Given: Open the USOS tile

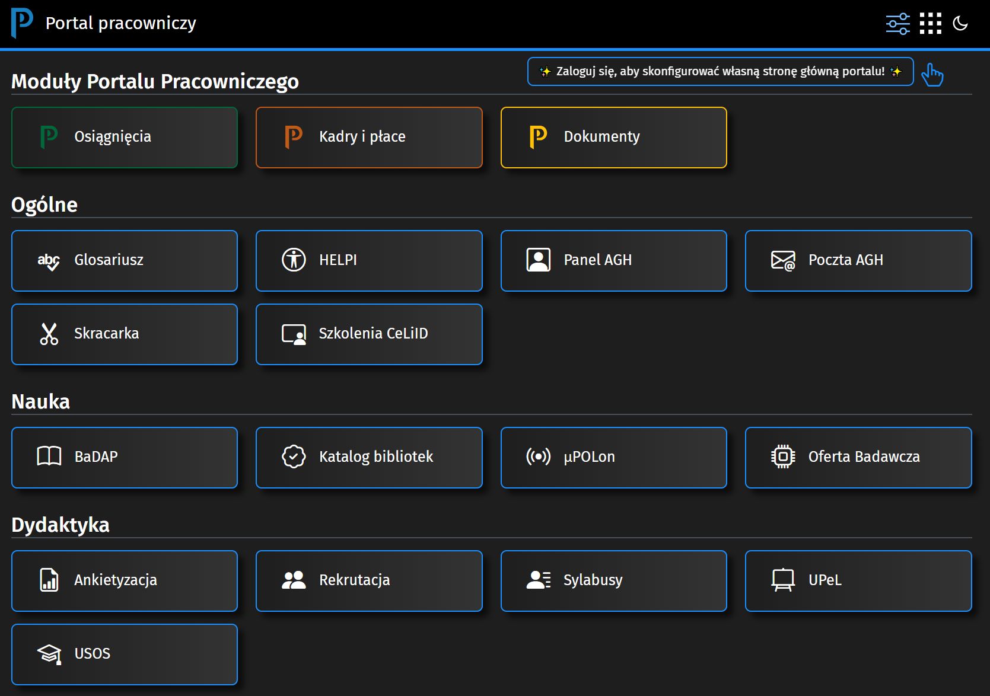Looking at the screenshot, I should [x=125, y=654].
